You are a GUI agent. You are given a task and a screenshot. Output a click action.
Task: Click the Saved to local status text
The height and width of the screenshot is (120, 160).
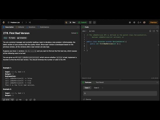(86, 78)
